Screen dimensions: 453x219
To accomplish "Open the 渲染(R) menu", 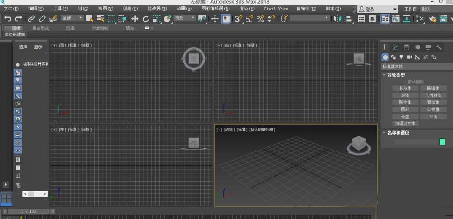I will (246, 9).
